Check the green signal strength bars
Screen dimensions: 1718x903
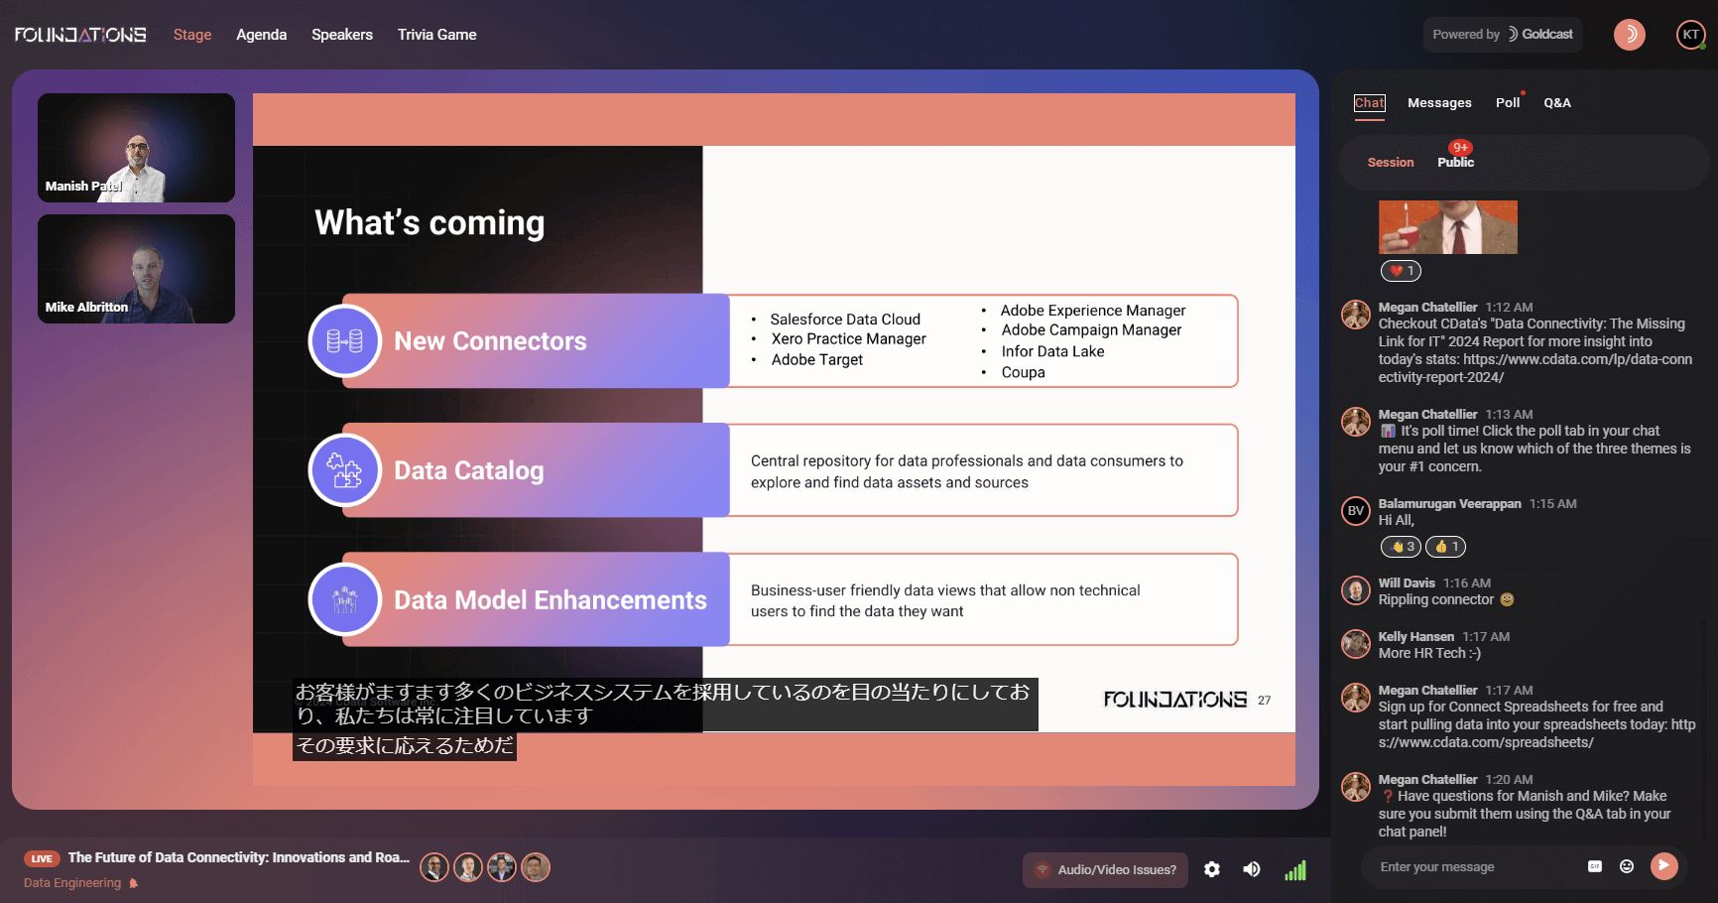(1295, 870)
